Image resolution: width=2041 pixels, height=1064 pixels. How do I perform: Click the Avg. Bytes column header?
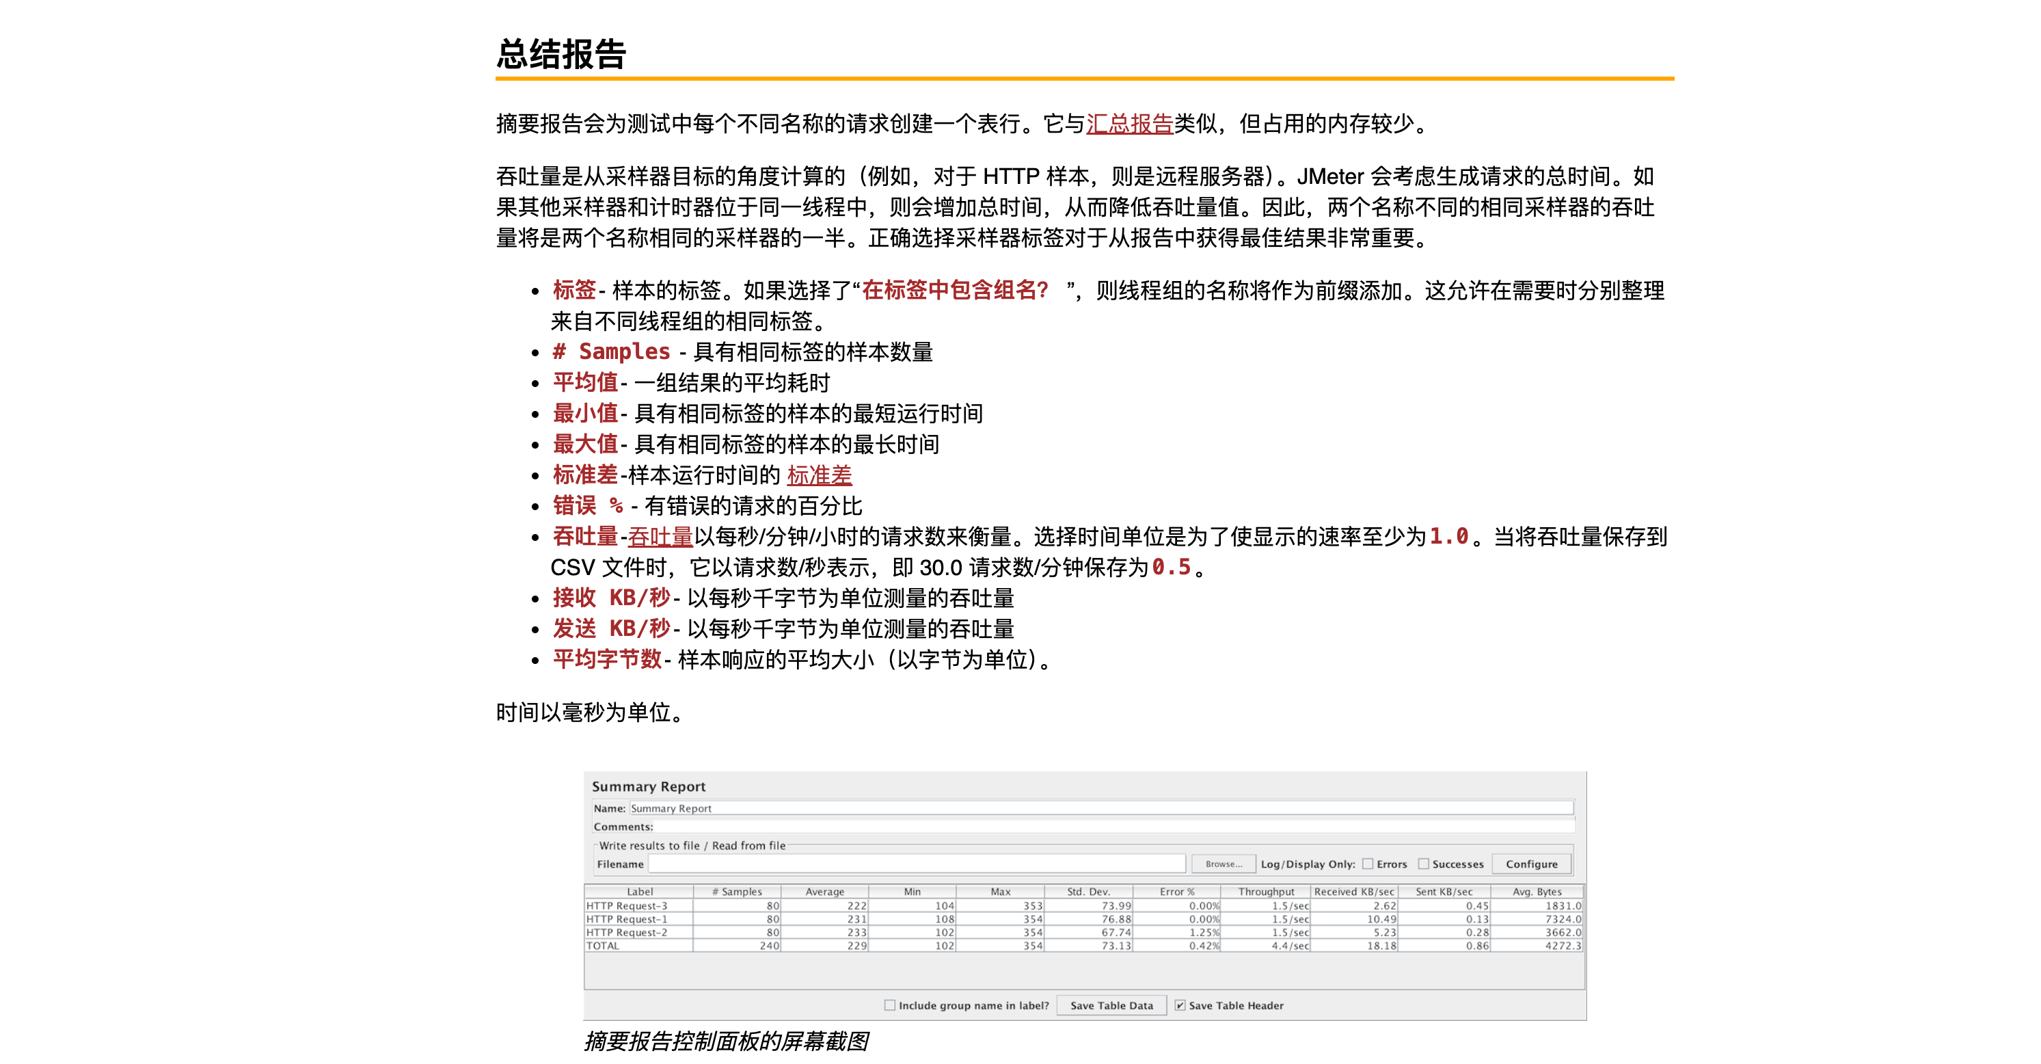pyautogui.click(x=1537, y=892)
